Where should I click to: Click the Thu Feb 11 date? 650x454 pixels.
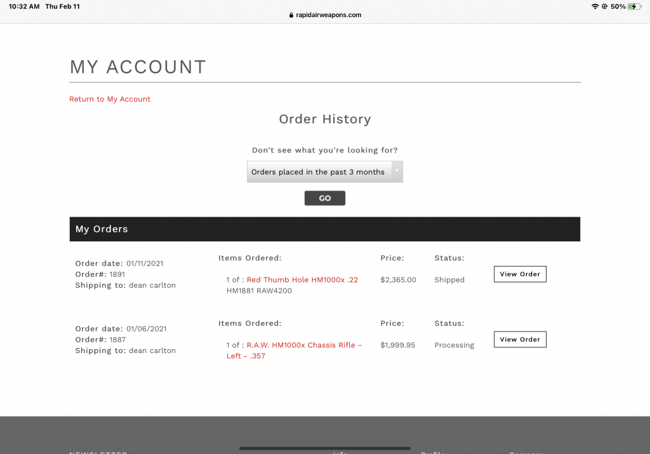pos(63,6)
